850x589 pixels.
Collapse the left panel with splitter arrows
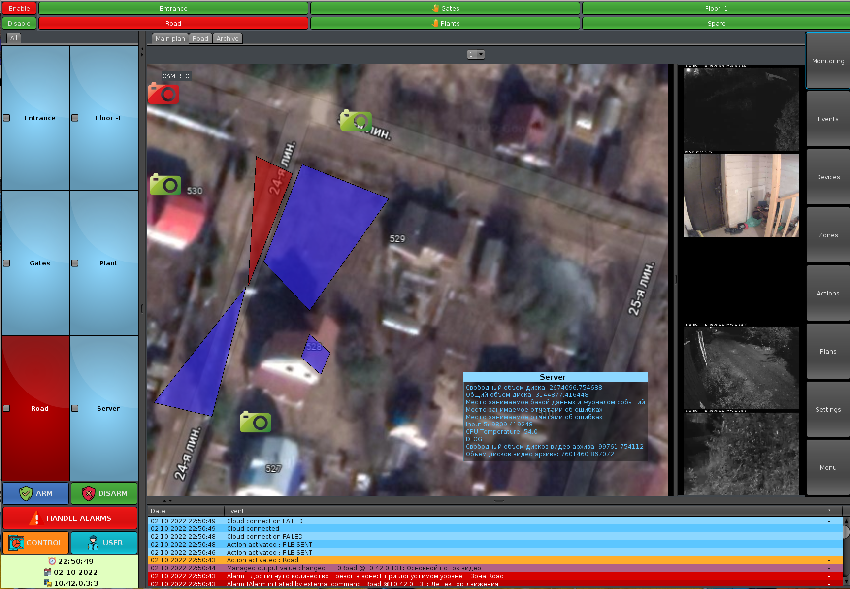pyautogui.click(x=142, y=51)
